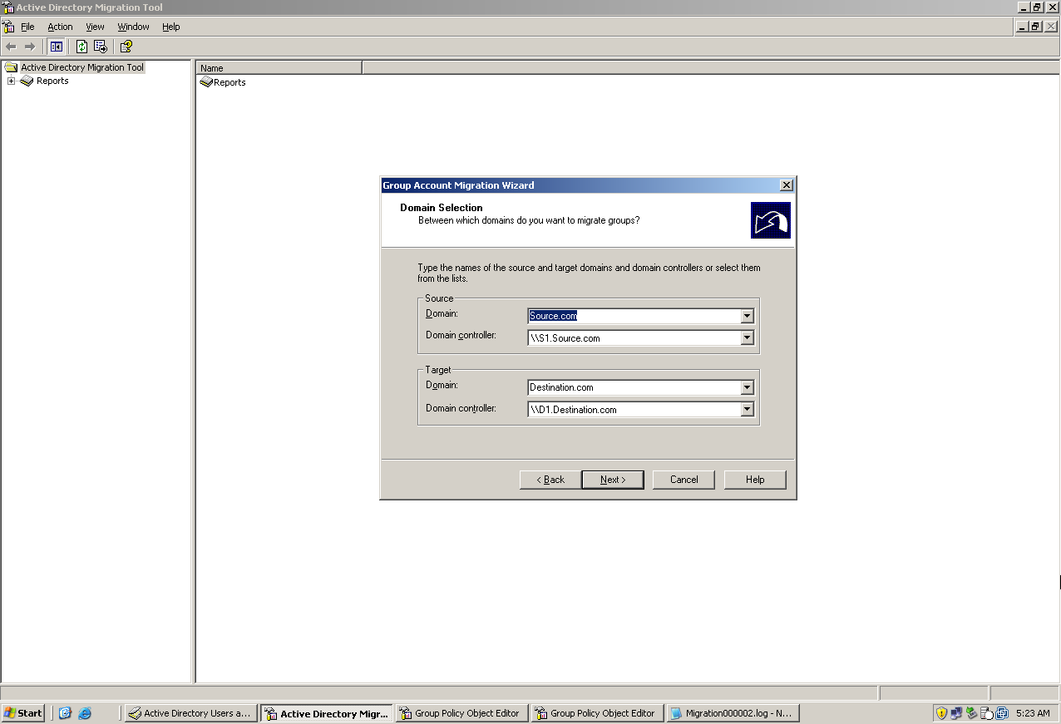Open the Target Domain controller dropdown arrow
1061x724 pixels.
pyautogui.click(x=747, y=410)
